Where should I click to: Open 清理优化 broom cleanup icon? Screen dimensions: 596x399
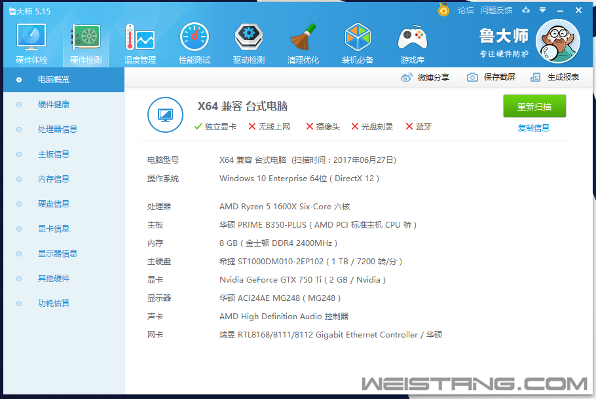pos(303,37)
